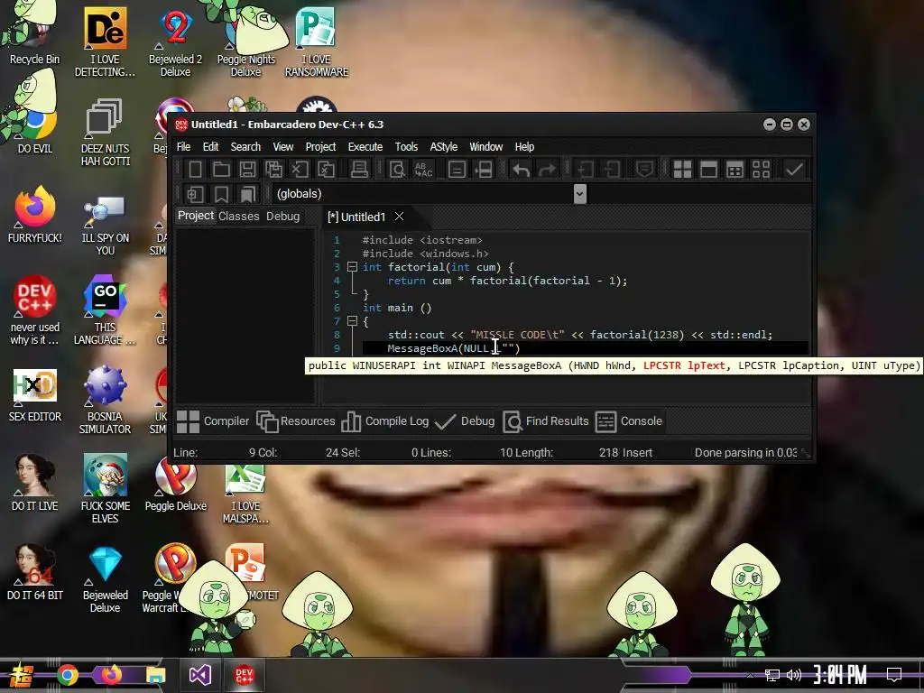
Task: Click the Print toolbar icon
Action: (359, 170)
